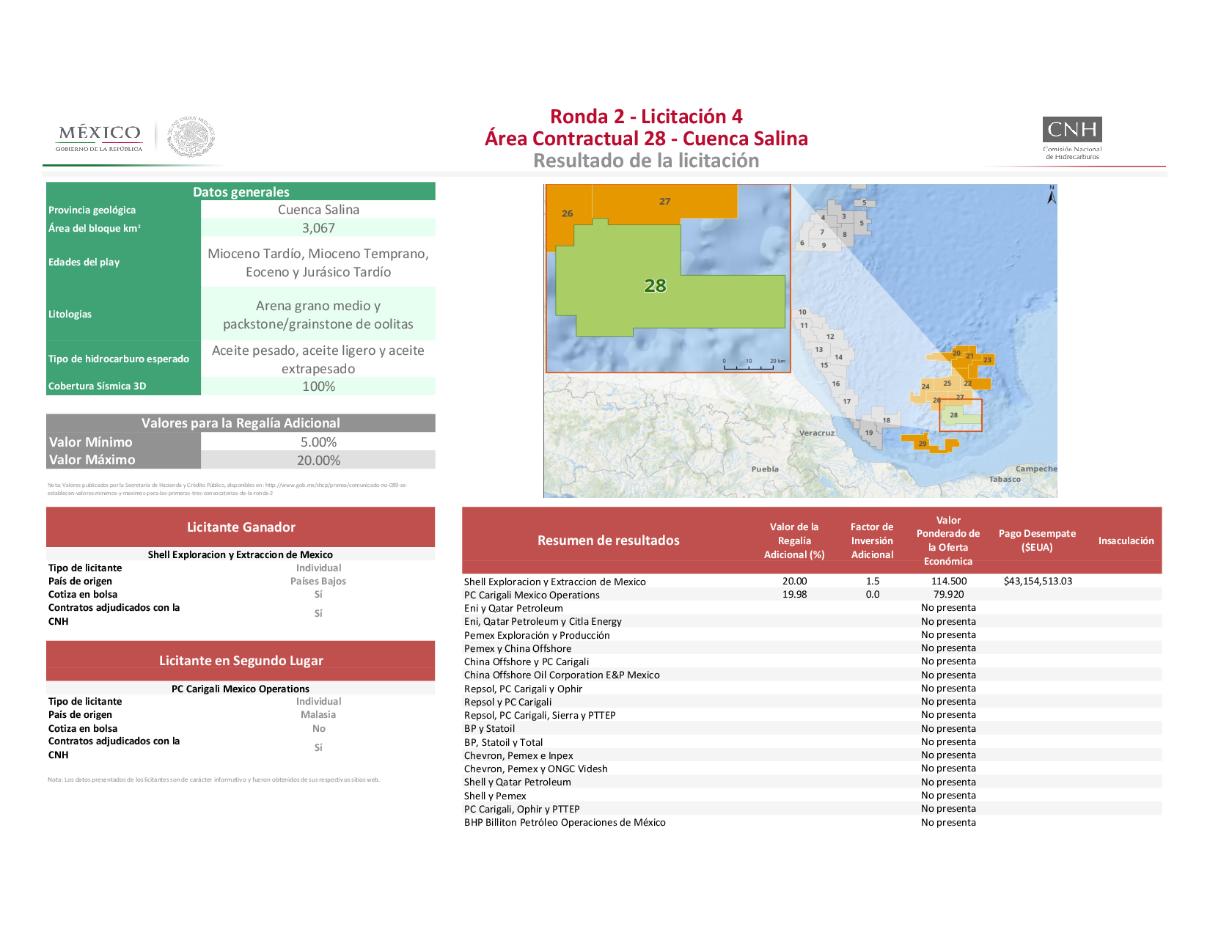The height and width of the screenshot is (935, 1210).
Task: Click the México Gobierno de la República logo
Action: (100, 137)
